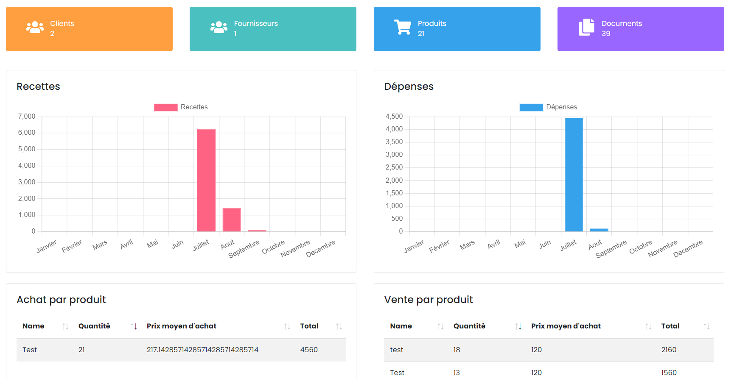Sort Vente table by Prix moyen arrows
The height and width of the screenshot is (381, 734).
648,326
